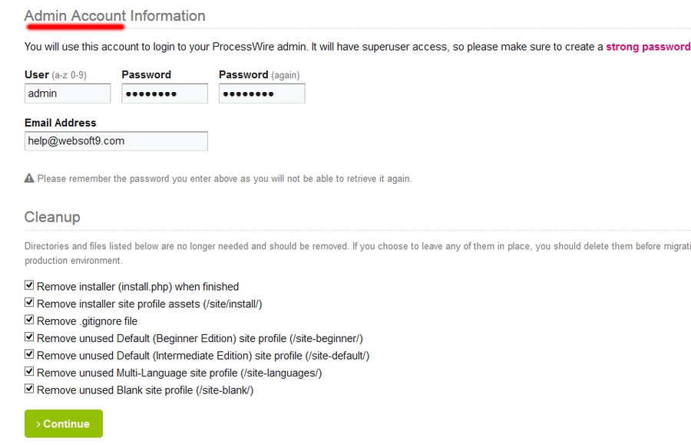Toggle Remove .gitignore file checkbox

coord(30,320)
